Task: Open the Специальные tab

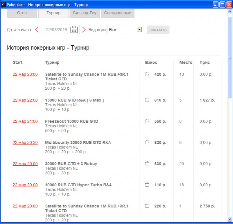Action: (117, 13)
